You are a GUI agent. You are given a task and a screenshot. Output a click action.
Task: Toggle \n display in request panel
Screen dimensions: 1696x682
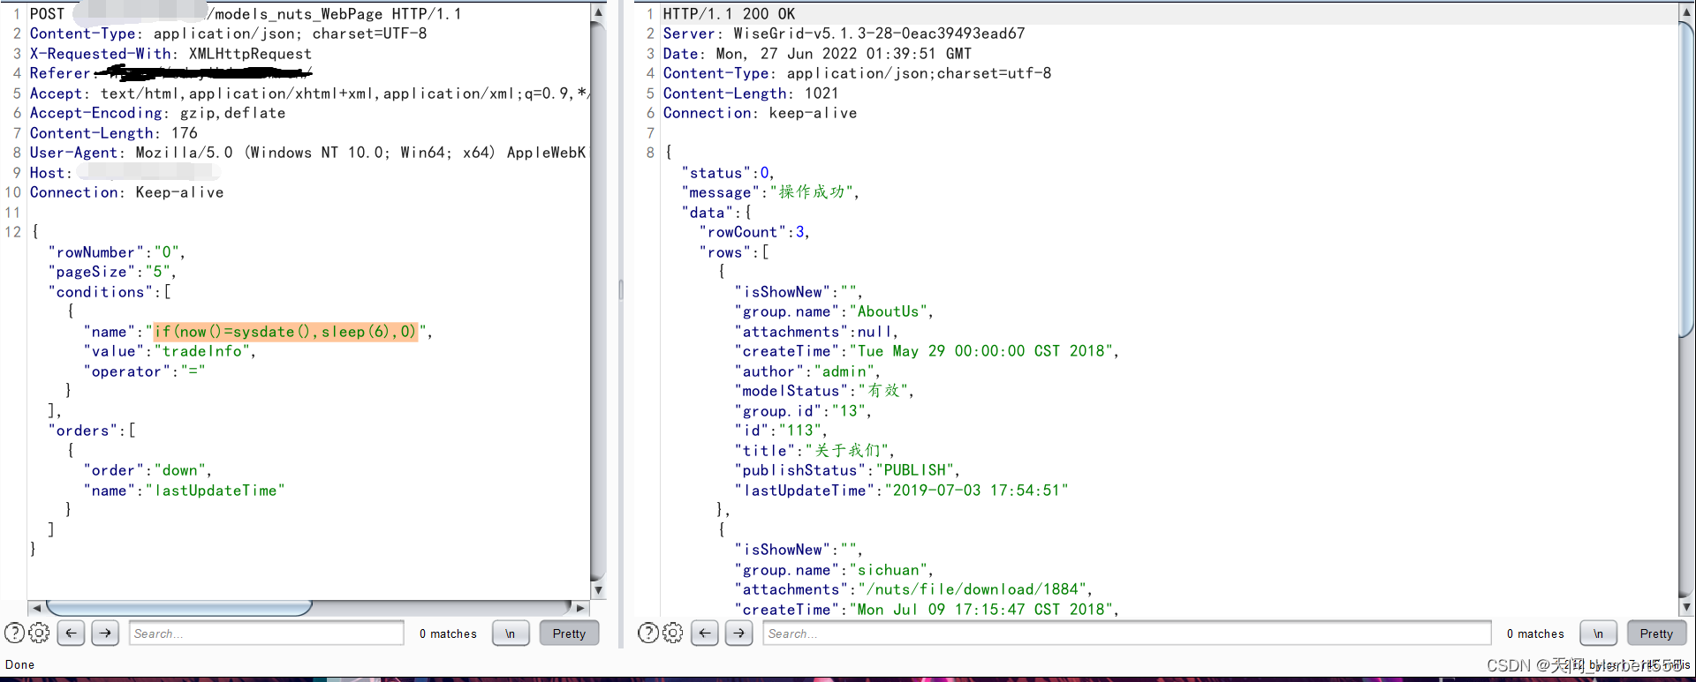[x=510, y=633]
